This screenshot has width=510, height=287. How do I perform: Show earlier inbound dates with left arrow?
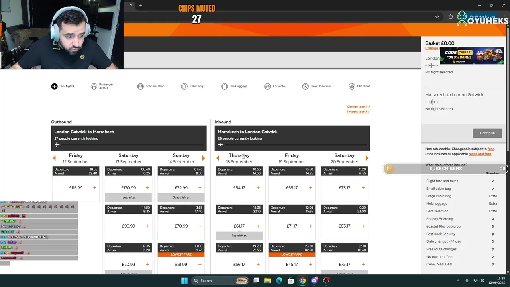point(218,158)
